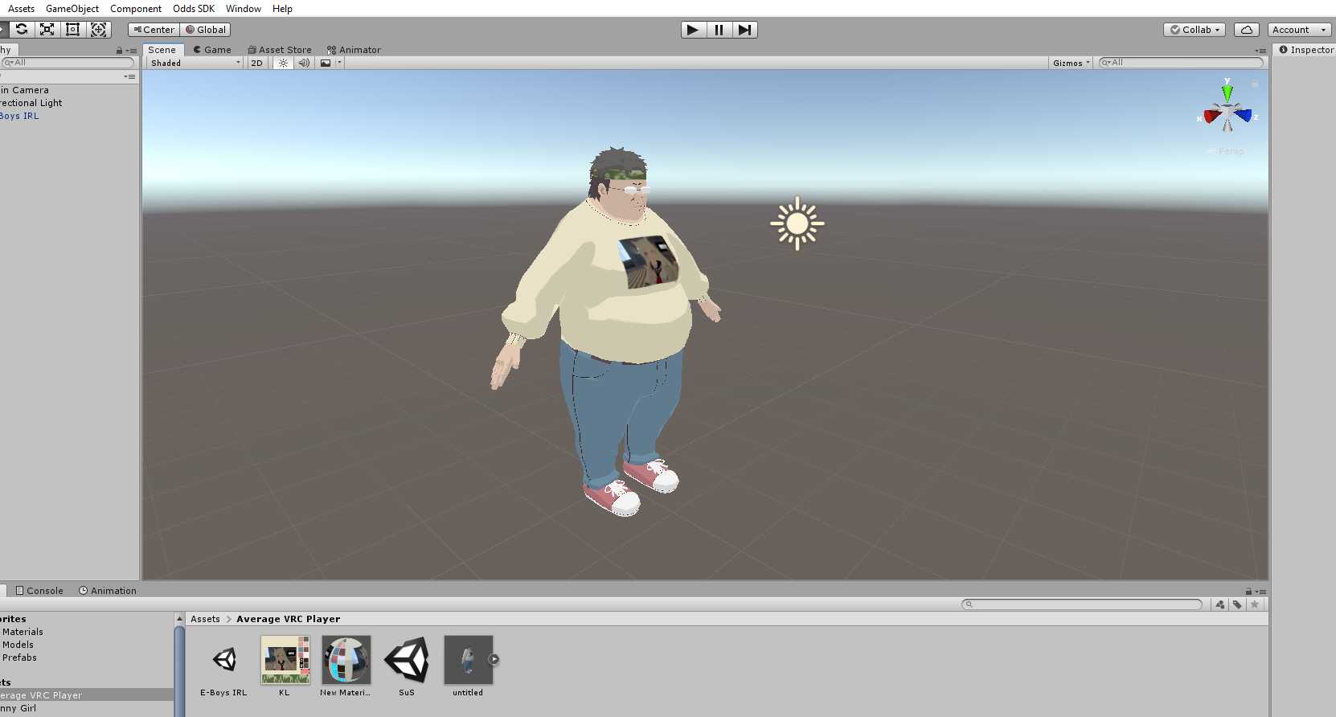Open the Shaded draw mode dropdown
The height and width of the screenshot is (717, 1336).
(x=195, y=63)
